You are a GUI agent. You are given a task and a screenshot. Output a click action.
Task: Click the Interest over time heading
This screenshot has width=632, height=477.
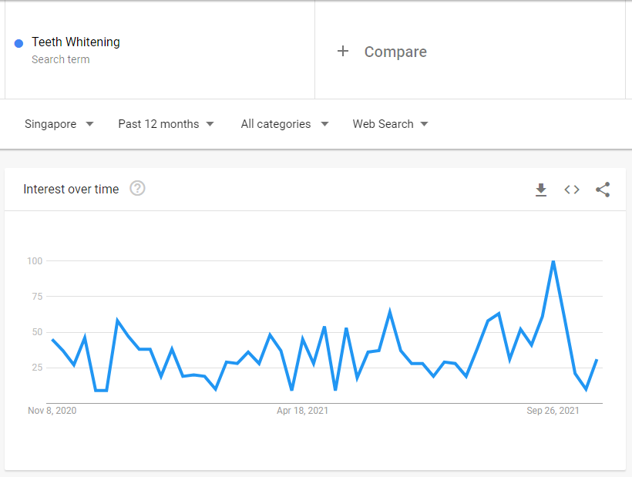click(71, 190)
